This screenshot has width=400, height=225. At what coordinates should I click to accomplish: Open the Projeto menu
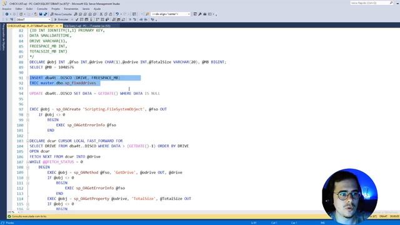56,9
